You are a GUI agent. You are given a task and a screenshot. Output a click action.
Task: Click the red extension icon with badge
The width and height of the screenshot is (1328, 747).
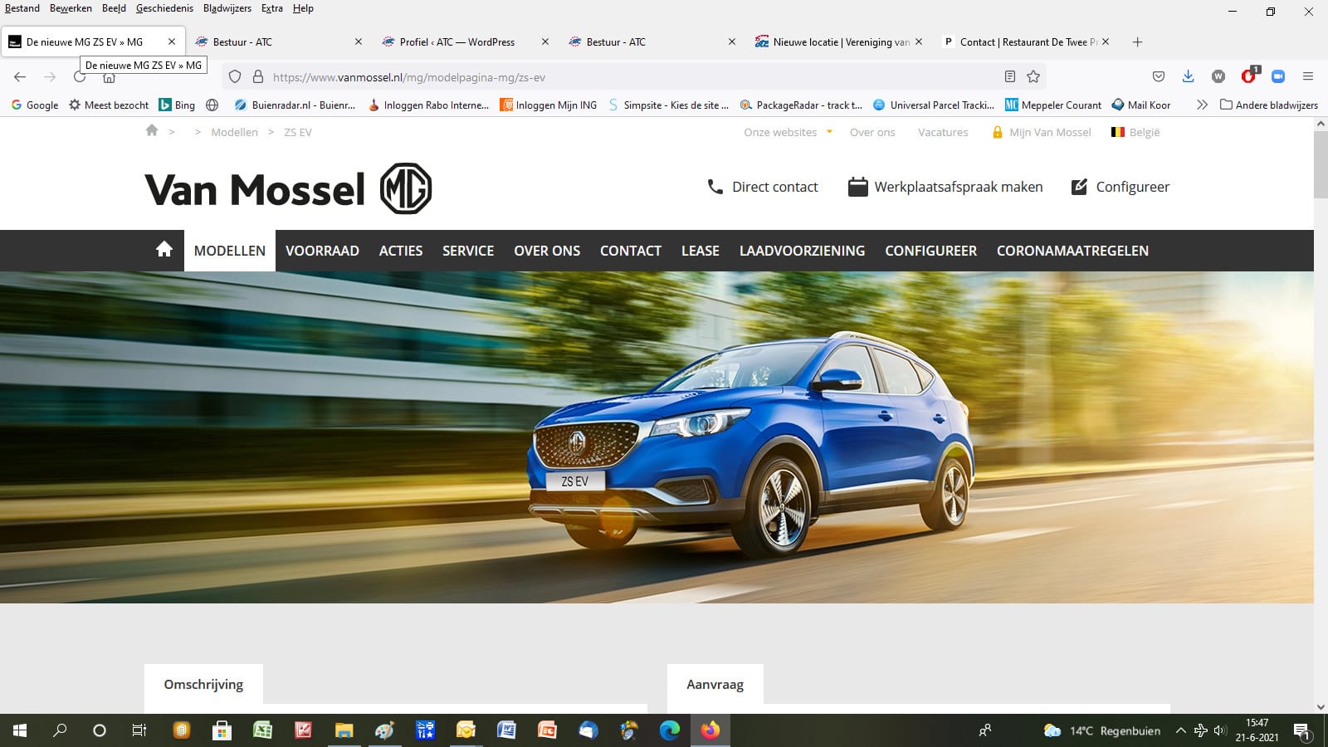coord(1249,76)
